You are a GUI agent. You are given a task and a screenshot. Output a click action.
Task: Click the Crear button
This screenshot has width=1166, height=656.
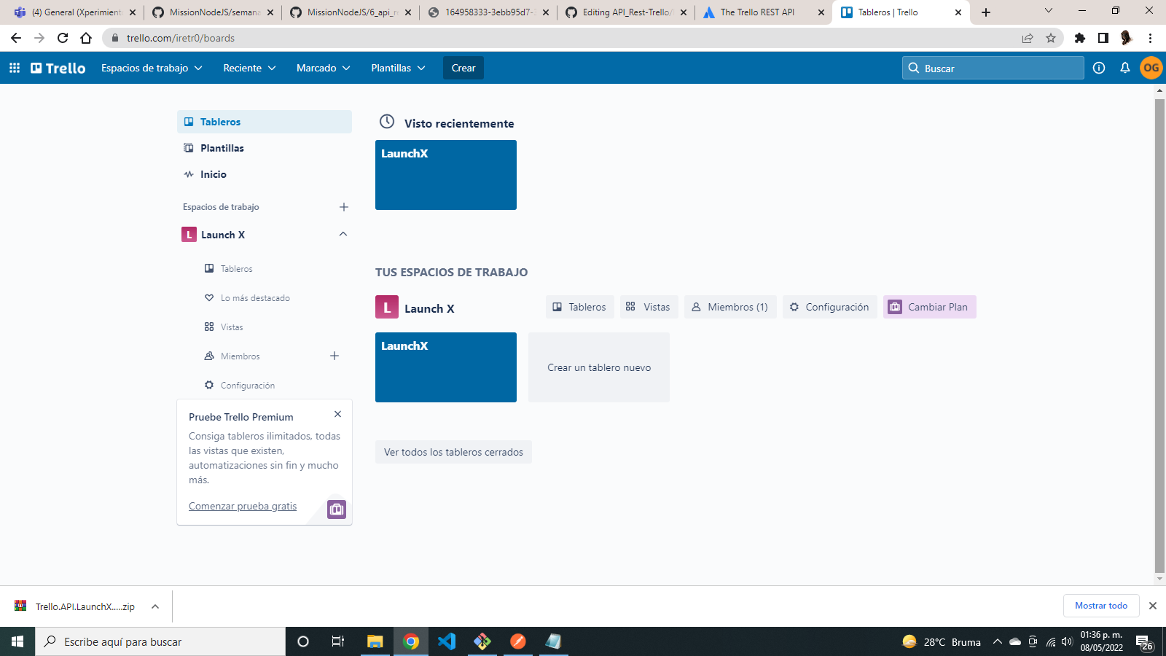point(463,68)
